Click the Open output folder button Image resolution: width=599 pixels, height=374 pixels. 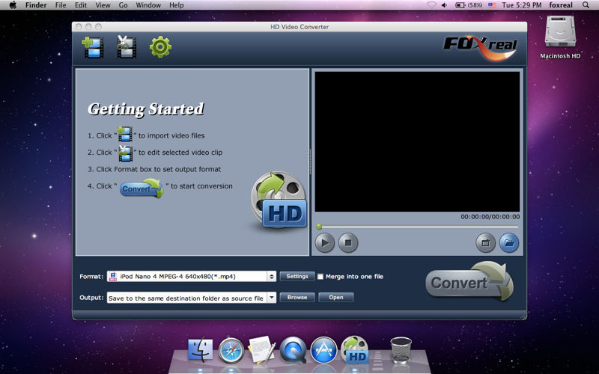[335, 298]
